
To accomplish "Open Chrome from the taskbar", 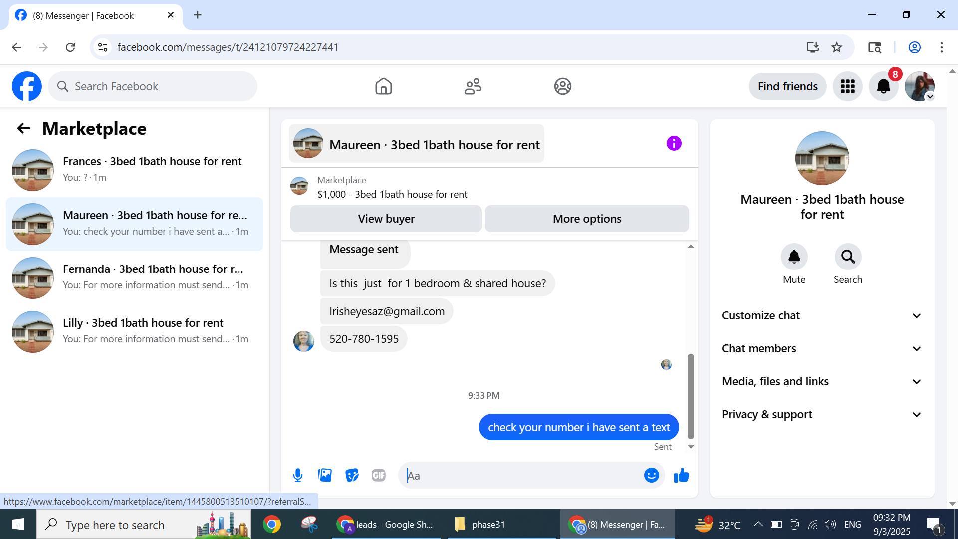I will point(272,524).
